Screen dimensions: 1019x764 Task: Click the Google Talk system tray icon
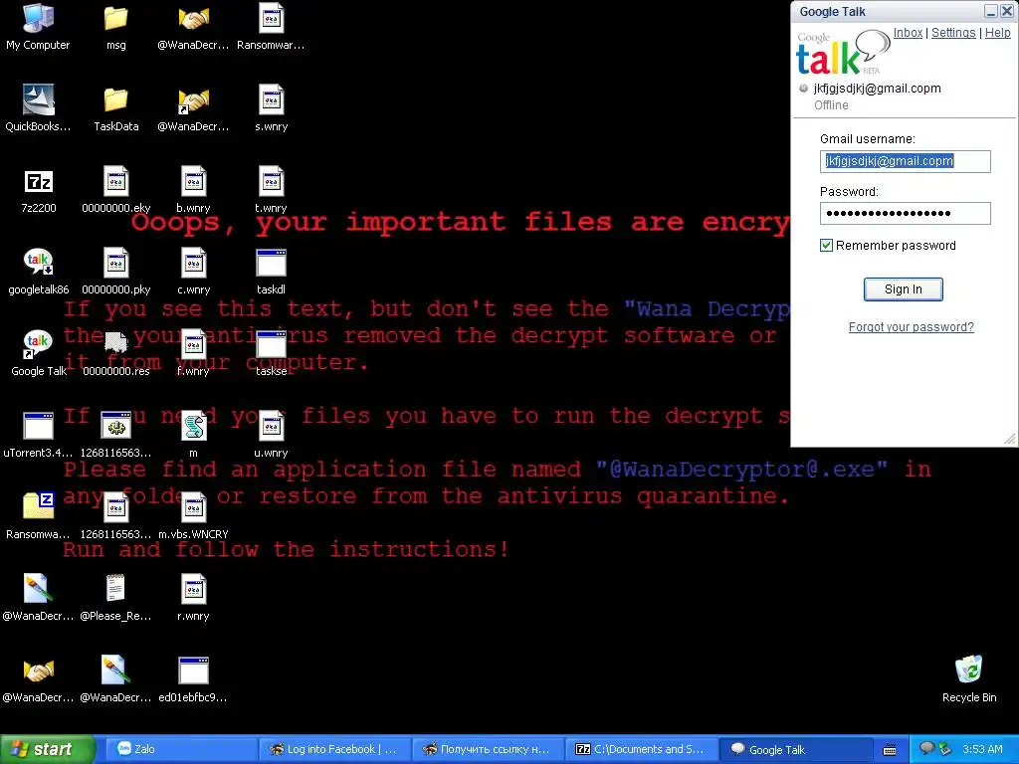tap(926, 748)
